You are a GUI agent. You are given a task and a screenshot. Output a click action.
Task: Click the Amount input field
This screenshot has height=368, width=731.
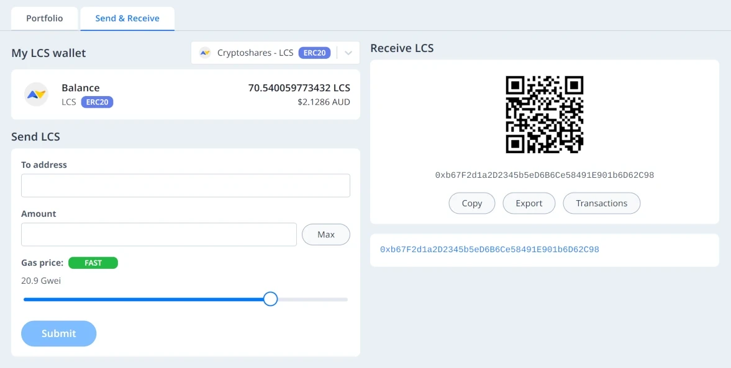tap(159, 234)
